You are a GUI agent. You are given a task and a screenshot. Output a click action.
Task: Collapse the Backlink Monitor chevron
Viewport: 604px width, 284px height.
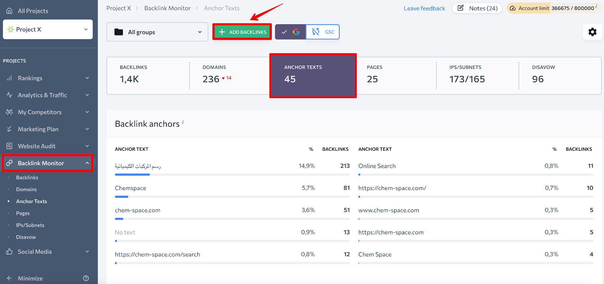[x=87, y=163]
